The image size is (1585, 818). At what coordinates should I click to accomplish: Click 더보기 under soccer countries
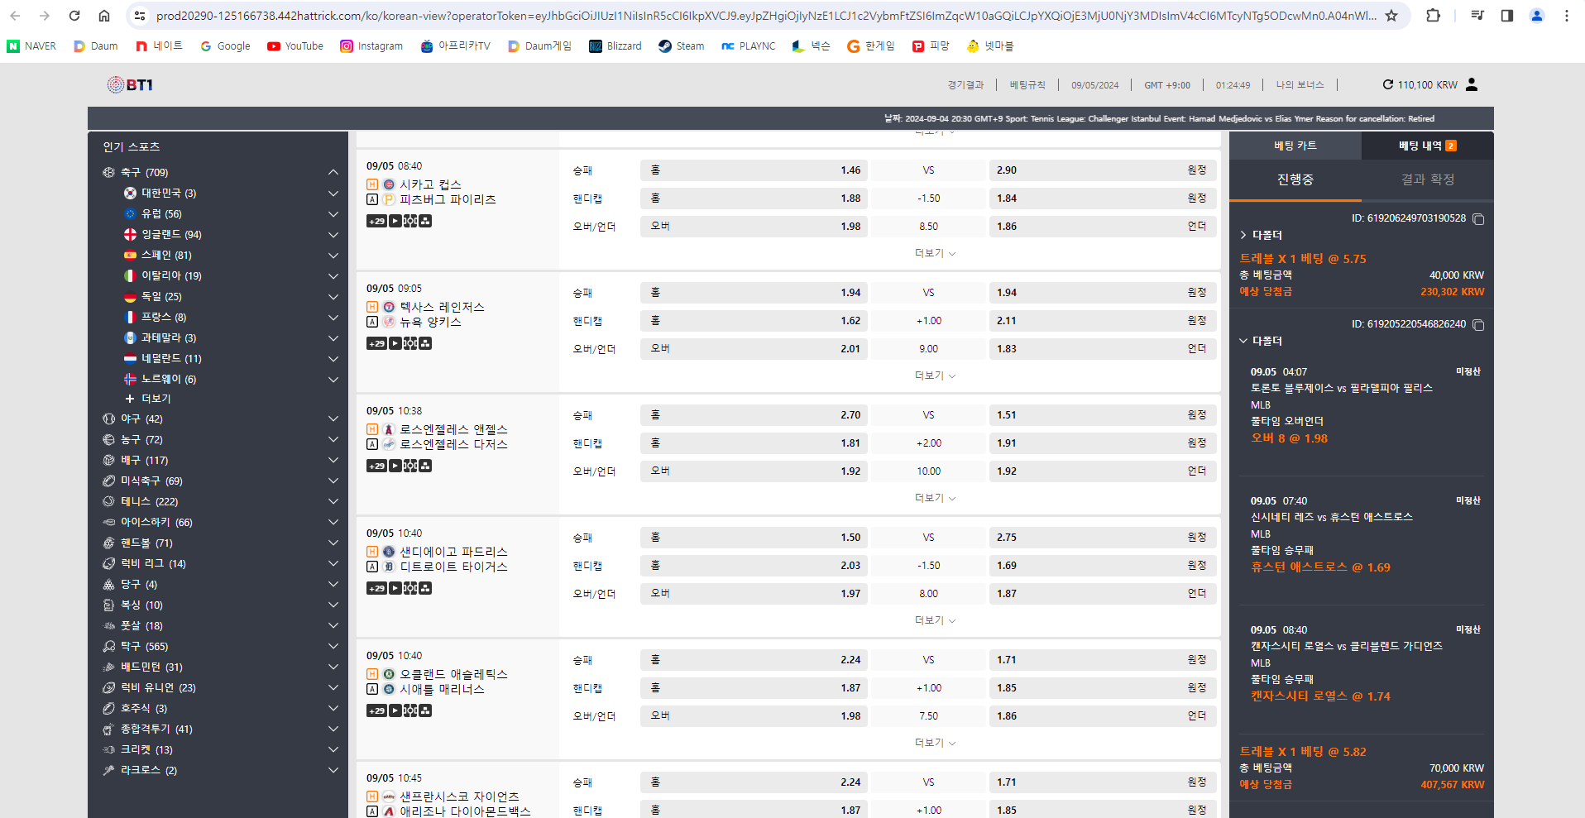[x=148, y=399]
